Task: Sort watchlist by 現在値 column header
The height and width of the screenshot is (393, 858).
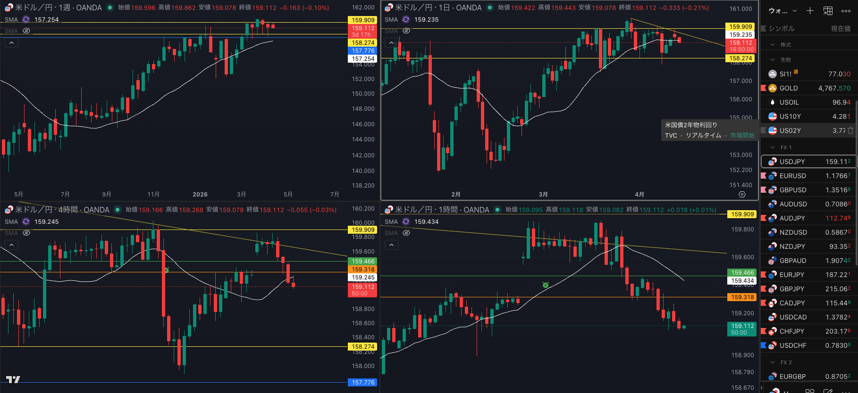Action: coord(840,29)
